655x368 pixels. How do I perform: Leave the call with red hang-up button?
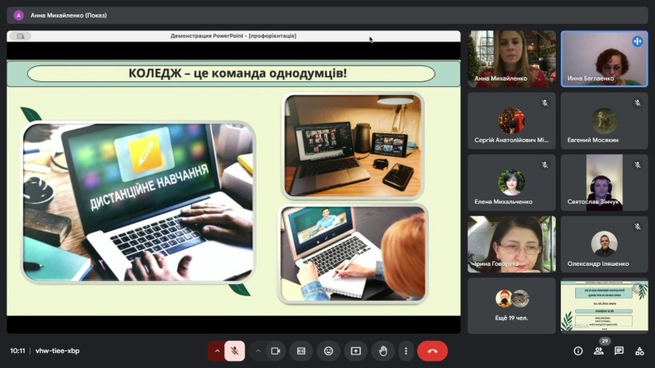(x=432, y=351)
